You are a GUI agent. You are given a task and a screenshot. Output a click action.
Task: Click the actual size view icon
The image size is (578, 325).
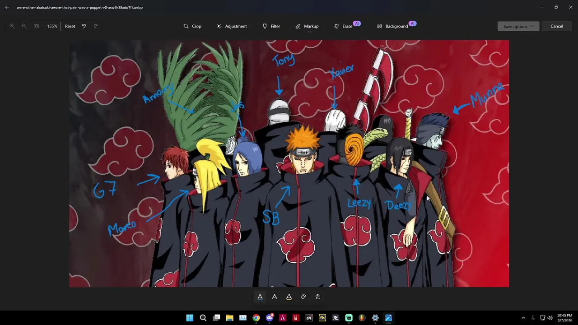[x=37, y=26]
